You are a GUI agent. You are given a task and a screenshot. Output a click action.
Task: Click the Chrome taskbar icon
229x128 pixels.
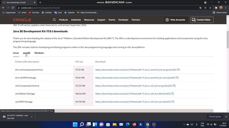tap(147, 124)
